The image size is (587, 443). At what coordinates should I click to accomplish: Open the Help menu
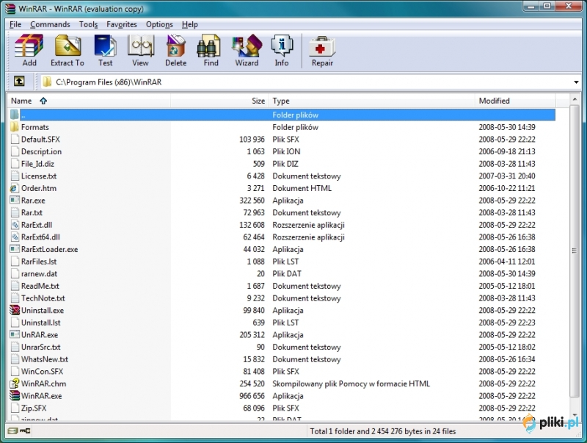tap(190, 24)
